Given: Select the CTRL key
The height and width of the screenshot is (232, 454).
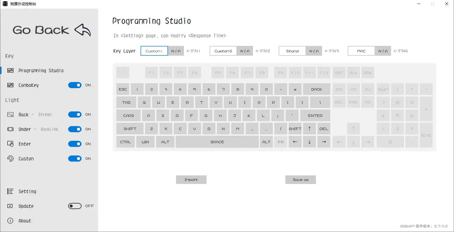Looking at the screenshot, I should pyautogui.click(x=126, y=142).
